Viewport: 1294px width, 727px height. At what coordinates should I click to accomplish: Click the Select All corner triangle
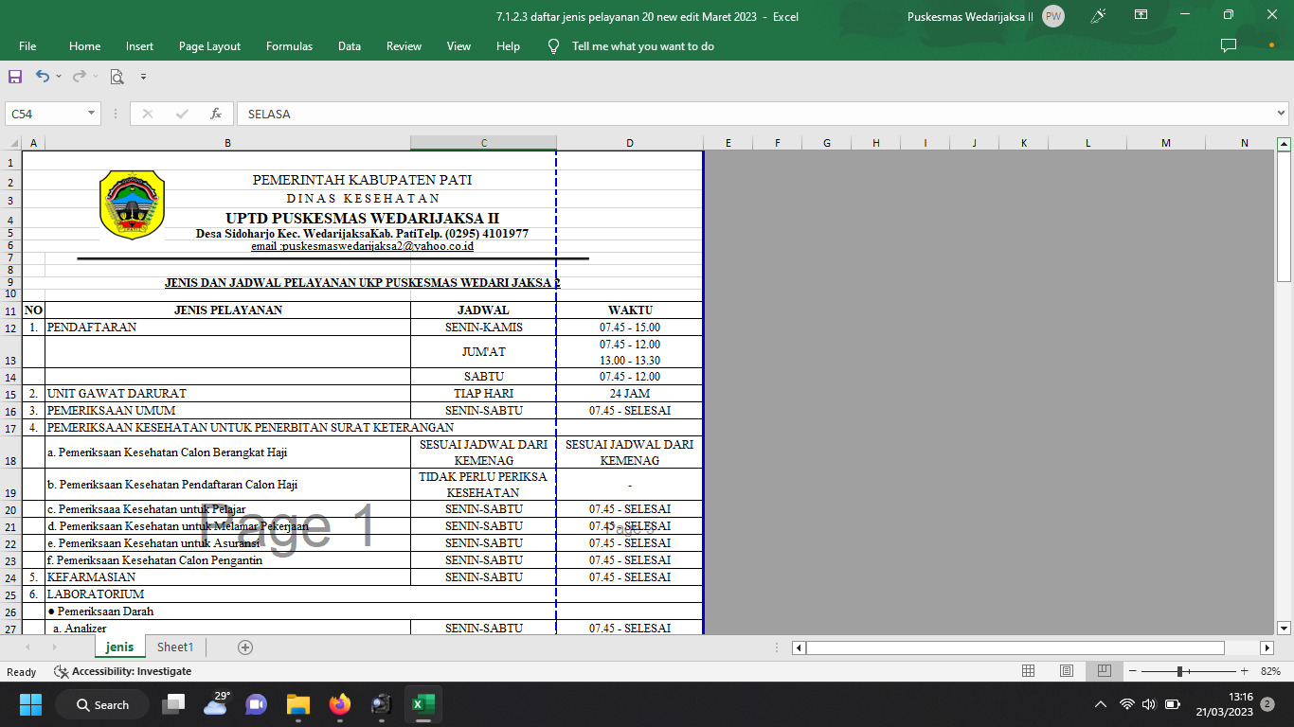point(13,143)
